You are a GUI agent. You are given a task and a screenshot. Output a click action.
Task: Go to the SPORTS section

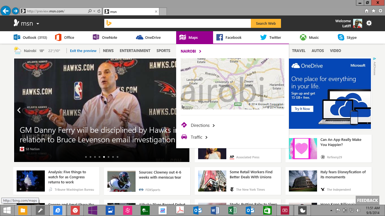click(x=163, y=51)
